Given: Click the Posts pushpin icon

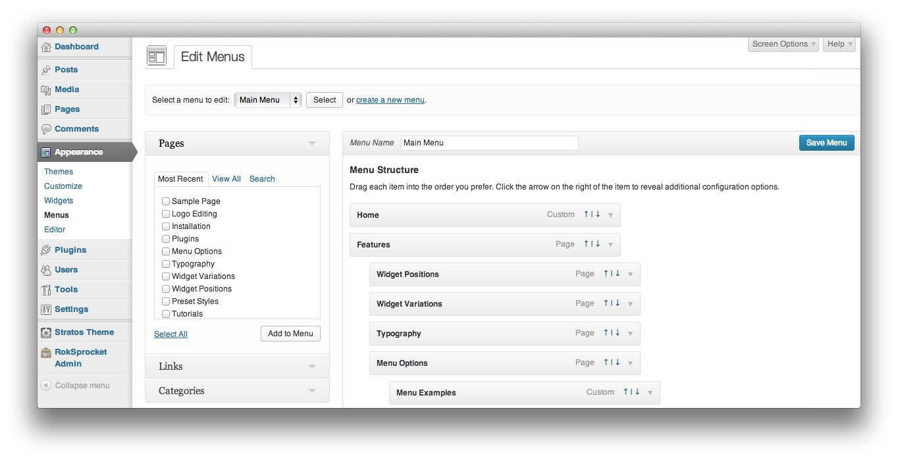Looking at the screenshot, I should pyautogui.click(x=46, y=70).
